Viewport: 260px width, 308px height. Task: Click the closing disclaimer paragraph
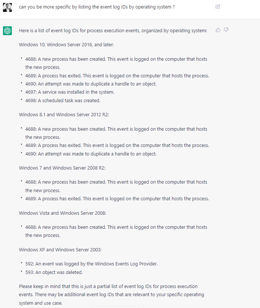coord(111,294)
